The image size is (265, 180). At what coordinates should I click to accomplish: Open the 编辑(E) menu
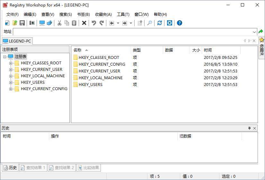(30, 14)
